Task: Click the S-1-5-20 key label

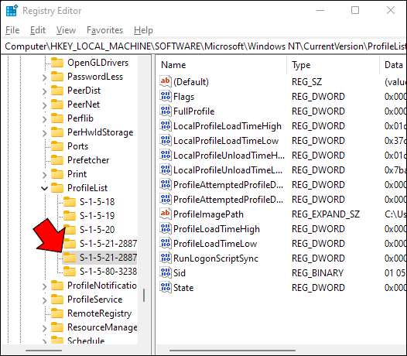Action: tap(97, 230)
